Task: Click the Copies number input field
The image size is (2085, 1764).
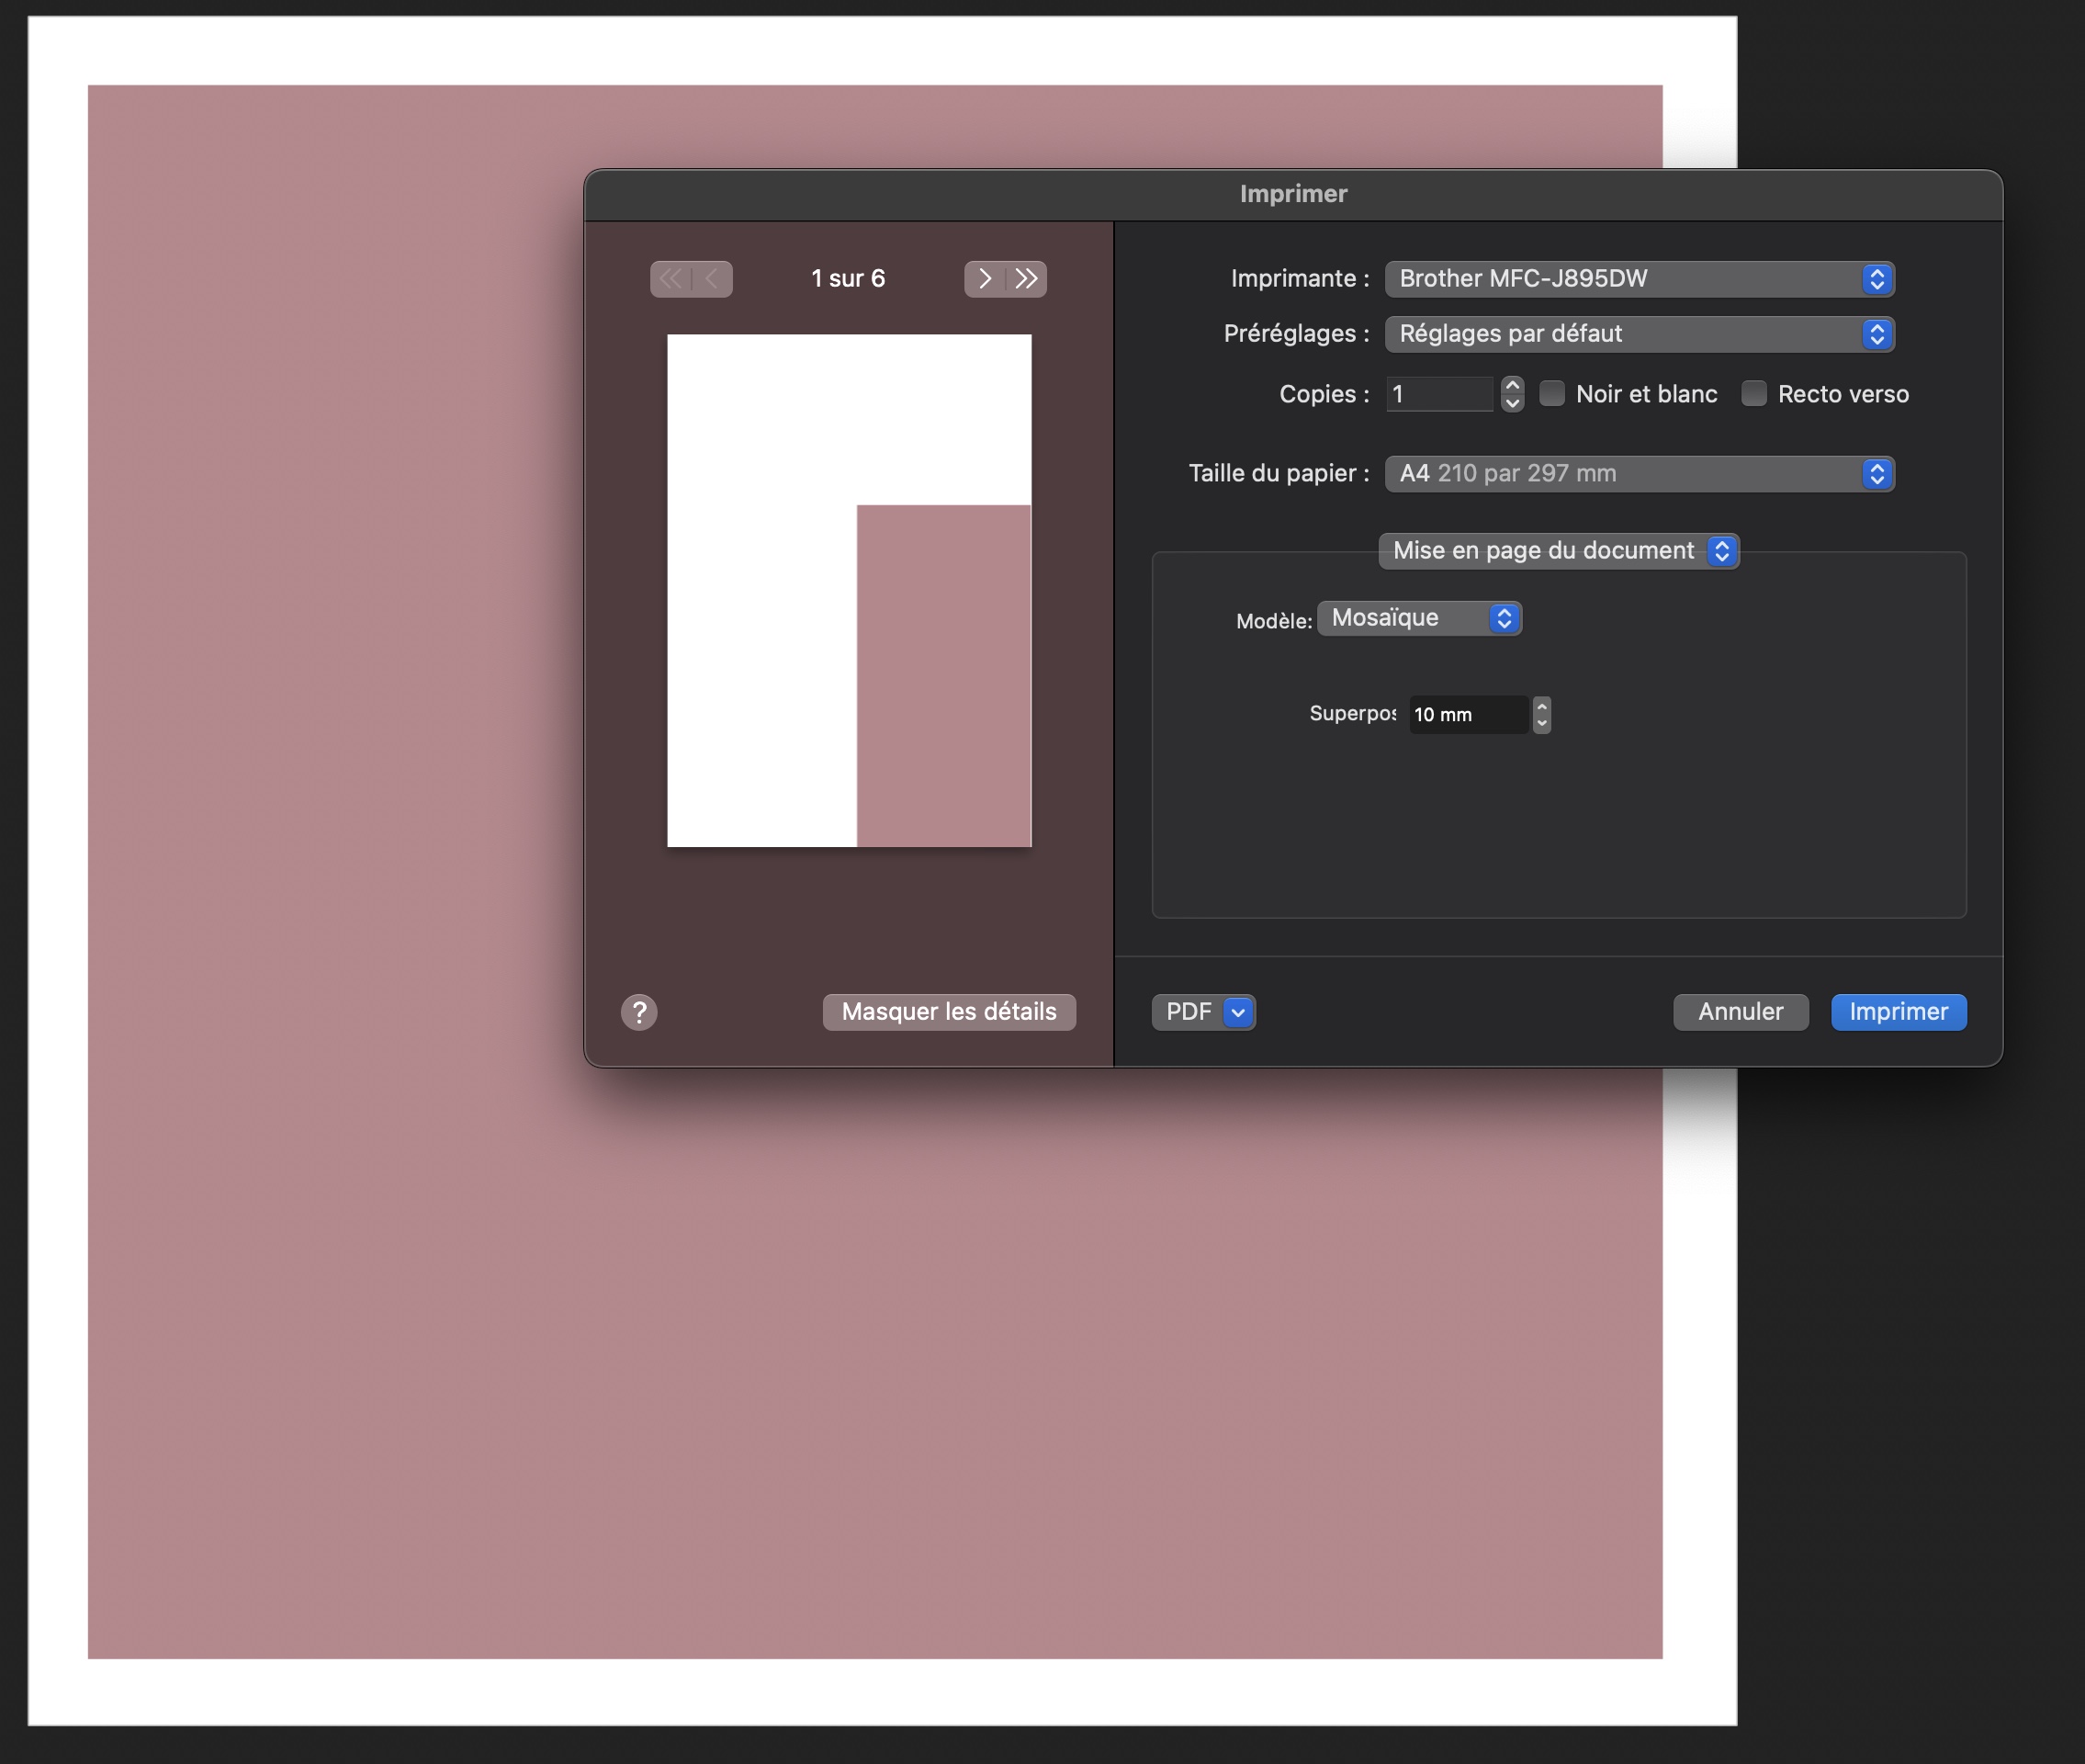Action: pos(1439,395)
